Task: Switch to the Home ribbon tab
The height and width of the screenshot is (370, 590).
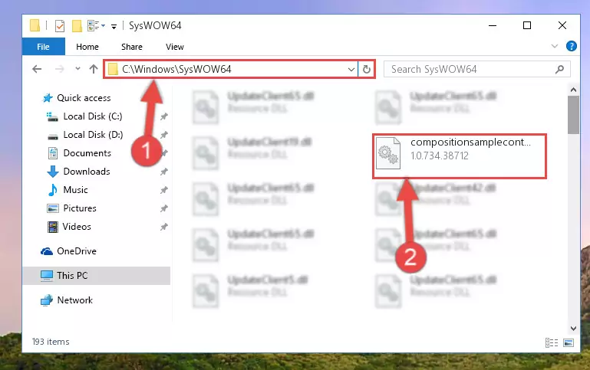Action: [x=87, y=47]
